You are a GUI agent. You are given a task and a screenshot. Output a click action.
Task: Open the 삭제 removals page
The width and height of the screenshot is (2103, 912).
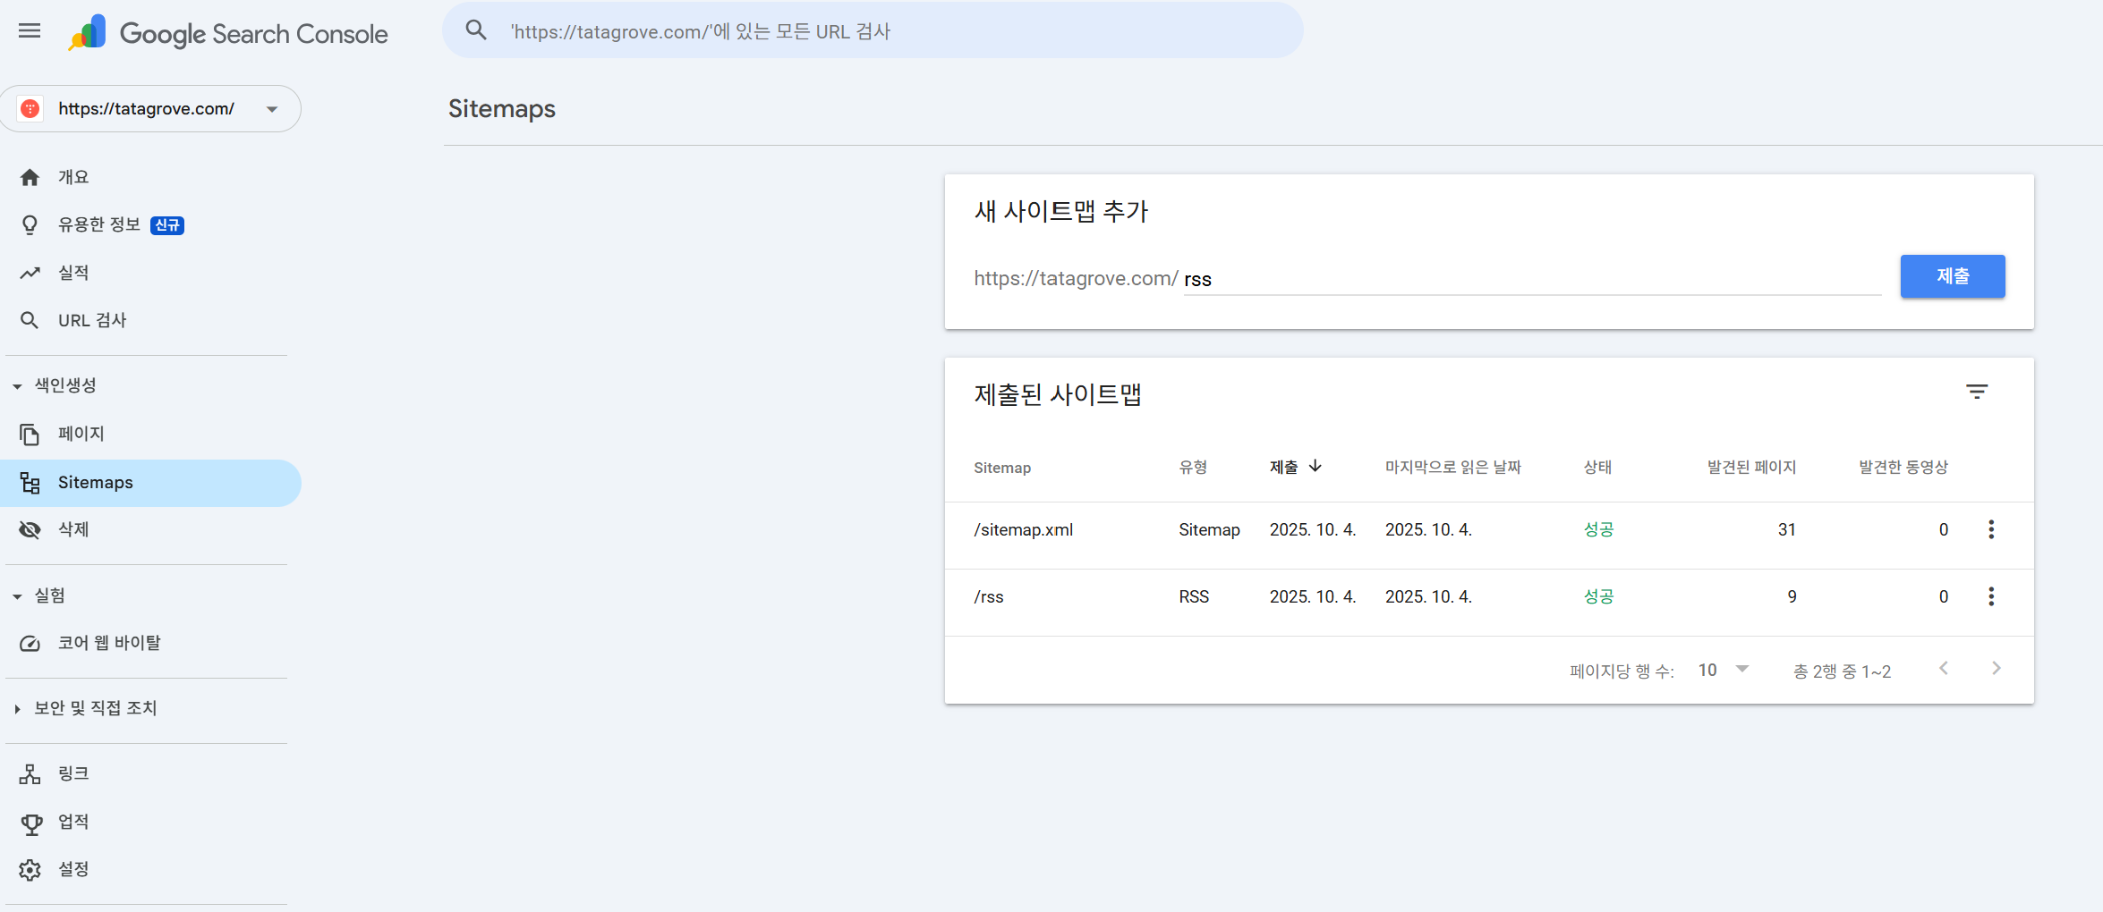pos(73,529)
